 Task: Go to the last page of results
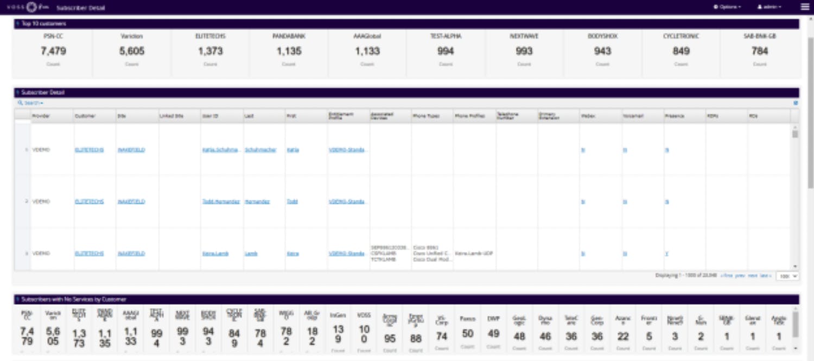(765, 276)
